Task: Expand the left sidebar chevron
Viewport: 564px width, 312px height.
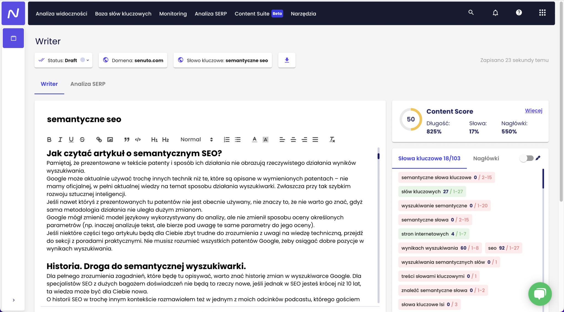Action: point(13,300)
